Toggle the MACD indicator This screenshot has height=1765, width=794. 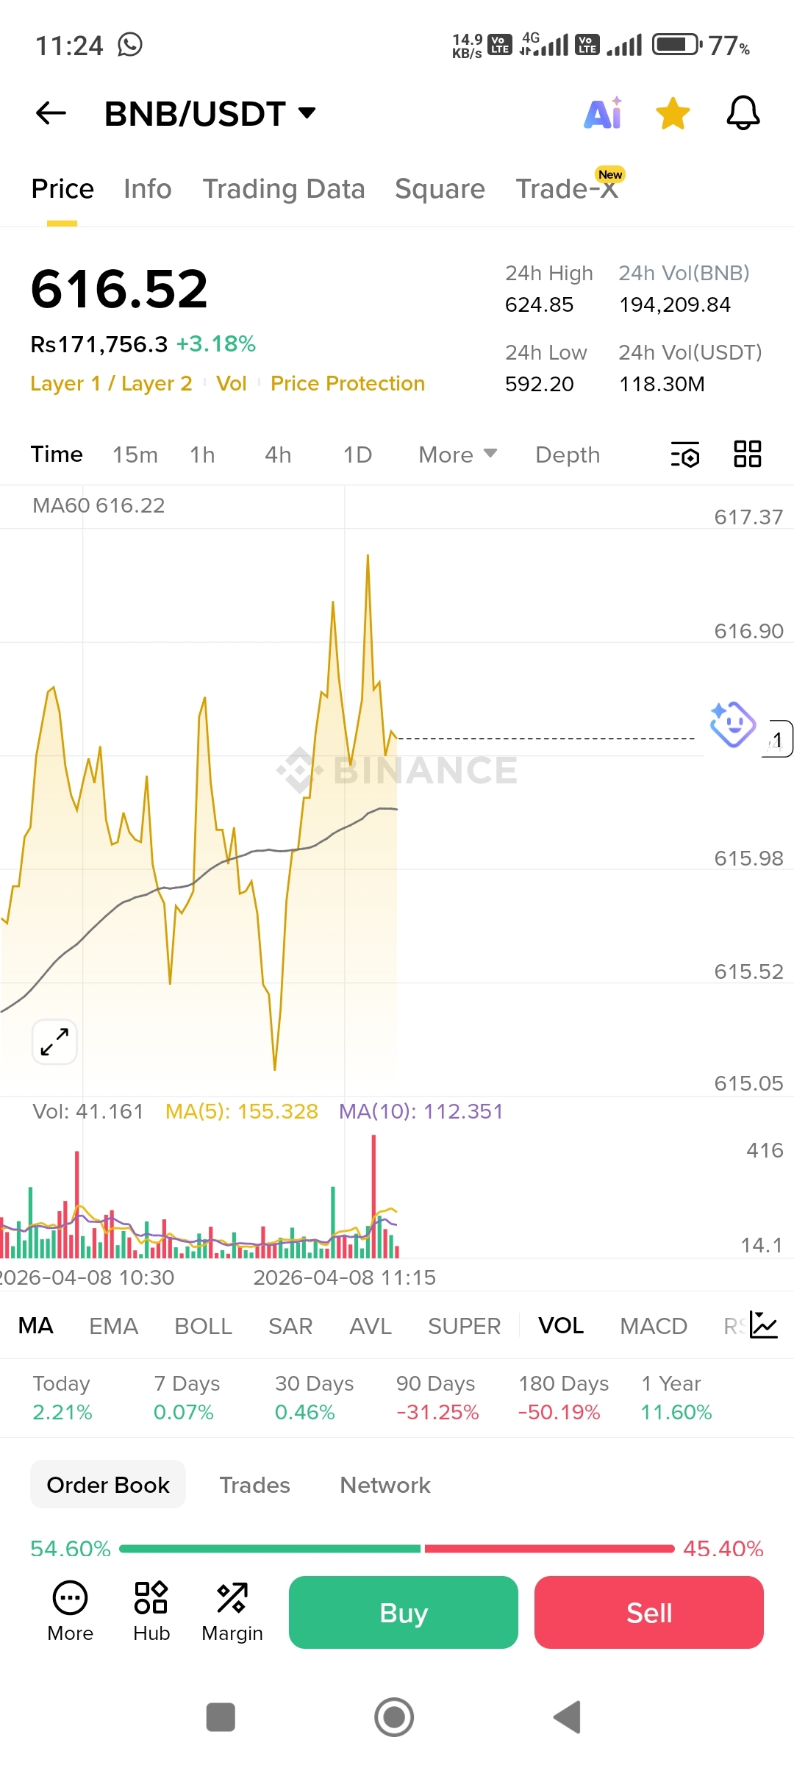point(654,1326)
